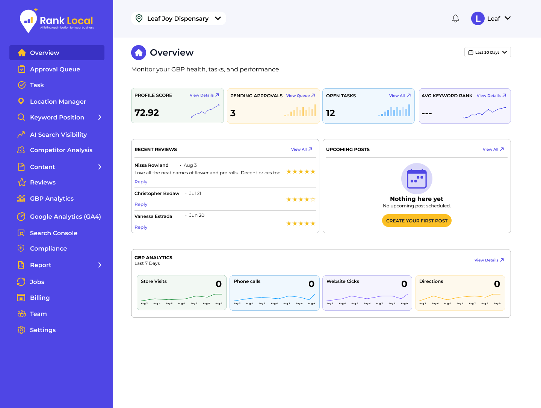The image size is (541, 408).
Task: Click View All in Recent Reviews
Action: [x=302, y=150]
